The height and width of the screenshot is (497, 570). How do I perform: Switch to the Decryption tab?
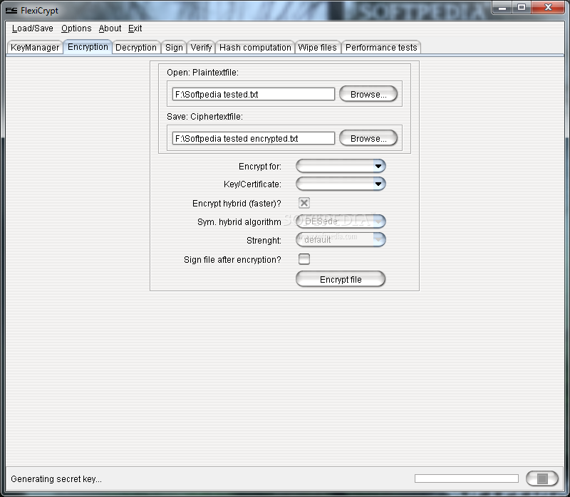pyautogui.click(x=136, y=48)
